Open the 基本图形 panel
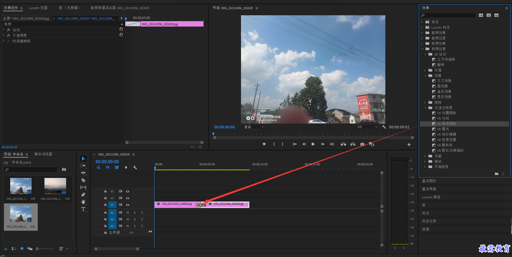 click(x=429, y=181)
